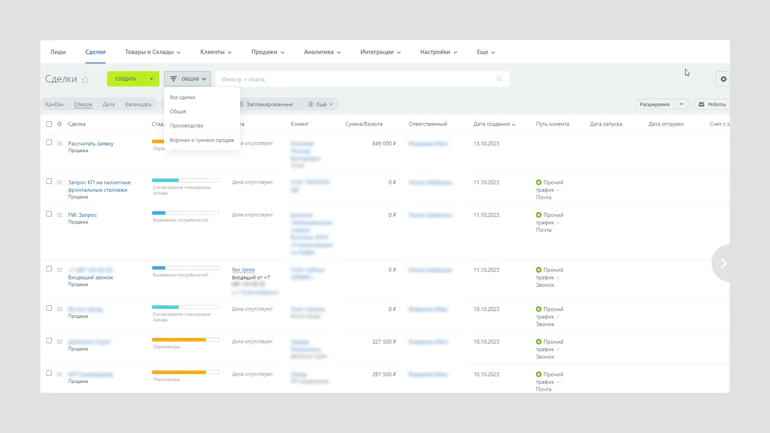This screenshot has height=433, width=770.
Task: Focus the Фильтр + поиск input field
Action: 357,79
